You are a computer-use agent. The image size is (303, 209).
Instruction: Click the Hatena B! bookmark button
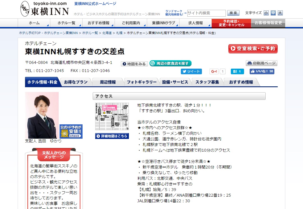tap(237, 71)
